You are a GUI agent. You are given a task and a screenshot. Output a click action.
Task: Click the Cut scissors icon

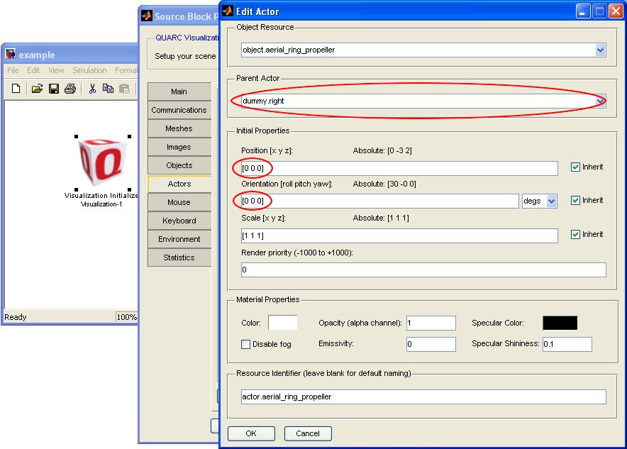click(91, 89)
